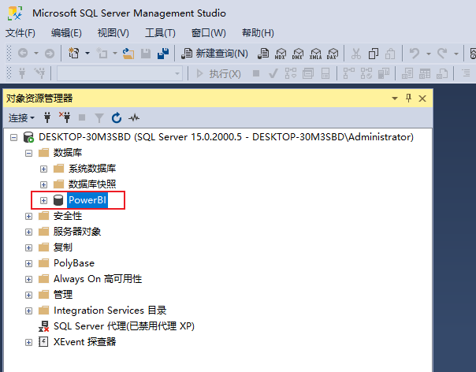Viewport: 476px width, 372px height.
Task: Close the Object Explorer panel
Action: [x=422, y=99]
